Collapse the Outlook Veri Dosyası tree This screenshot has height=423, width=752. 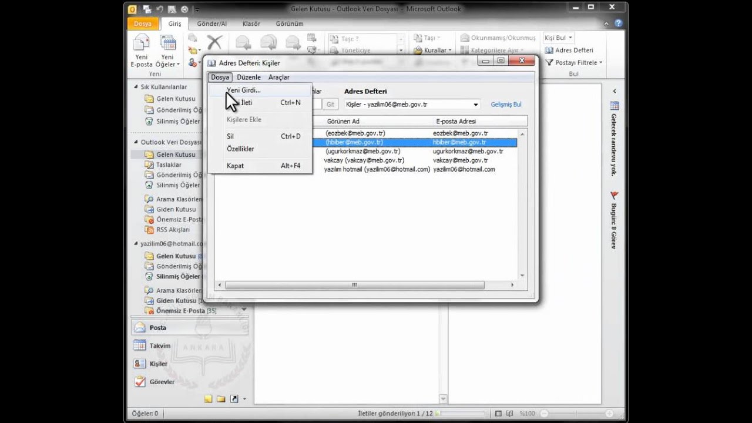(x=136, y=142)
